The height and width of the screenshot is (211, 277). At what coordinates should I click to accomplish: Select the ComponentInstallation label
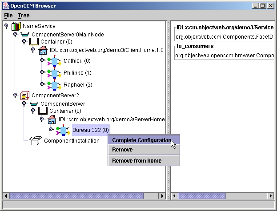tap(72, 141)
